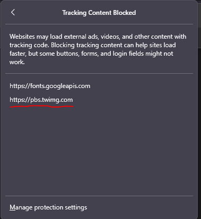Click the Tracking Content Blocked title
Viewport: 201px width, 219px height.
pyautogui.click(x=99, y=13)
